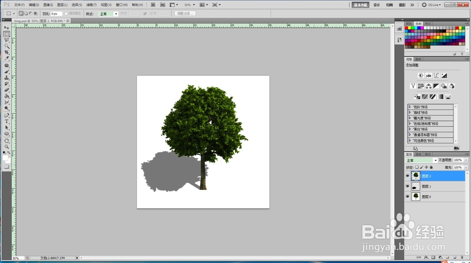
Task: Select the Brush tool
Action: click(7, 72)
